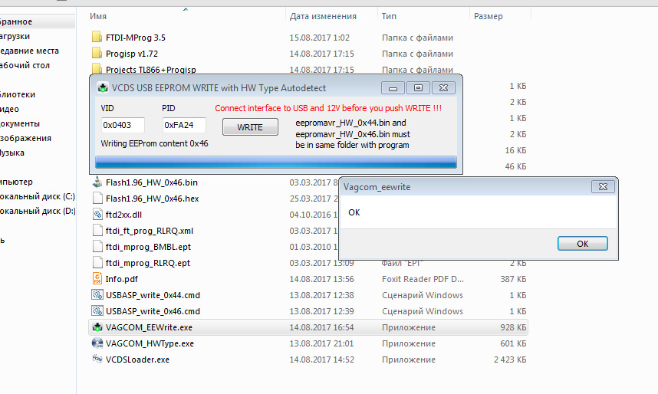This screenshot has height=394, width=658.
Task: Open the Документы library
Action: 20,123
